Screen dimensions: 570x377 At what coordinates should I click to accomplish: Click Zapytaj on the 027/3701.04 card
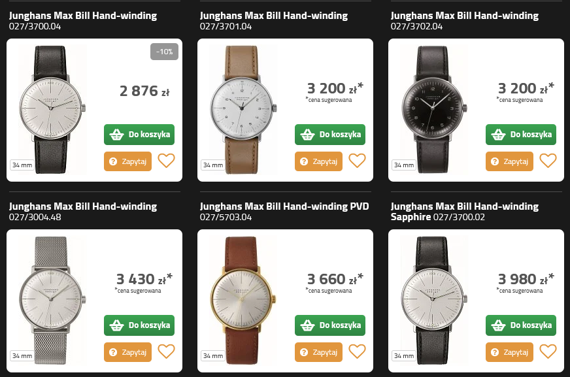point(318,161)
